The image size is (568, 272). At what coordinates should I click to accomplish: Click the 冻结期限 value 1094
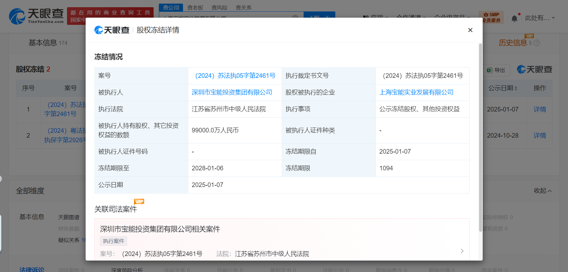coord(386,168)
